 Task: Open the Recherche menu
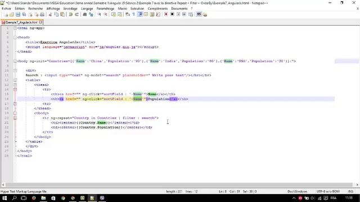[x=35, y=8]
